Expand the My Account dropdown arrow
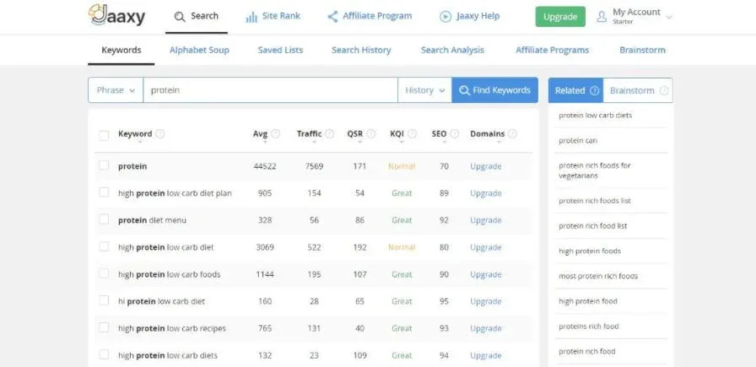The width and height of the screenshot is (756, 367). 669,18
